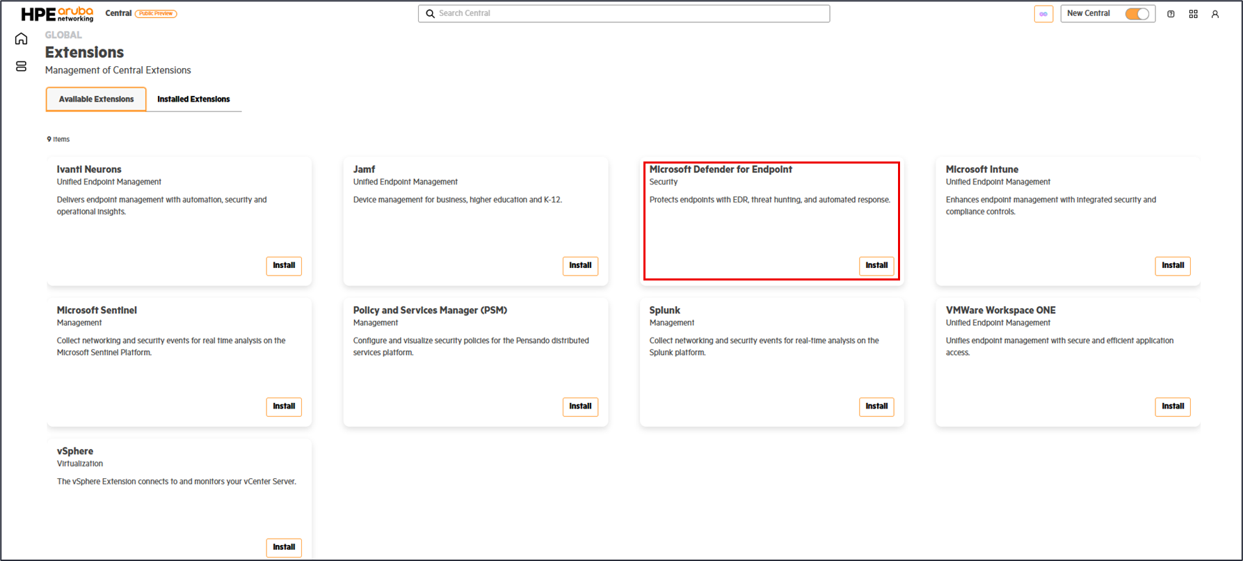
Task: Install the VMWare Workspace ONE extension
Action: point(1173,406)
